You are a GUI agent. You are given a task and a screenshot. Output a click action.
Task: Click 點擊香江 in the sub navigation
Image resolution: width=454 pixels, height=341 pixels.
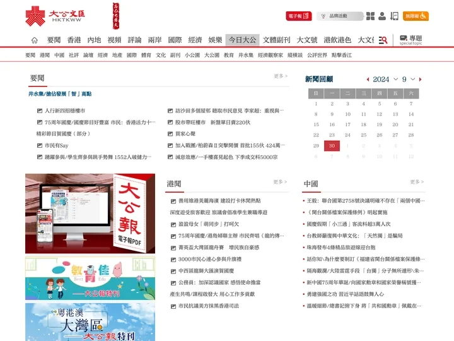[x=342, y=55]
